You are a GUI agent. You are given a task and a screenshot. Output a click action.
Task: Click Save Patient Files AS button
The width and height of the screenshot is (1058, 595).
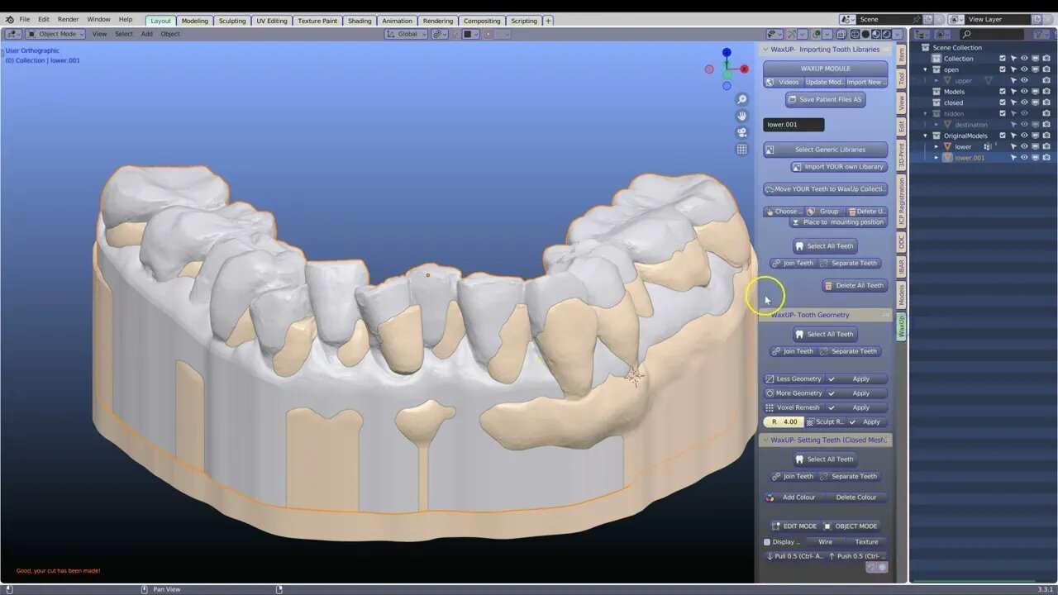click(825, 99)
